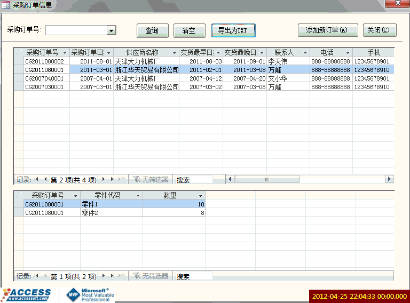Go to first record in details navigator
This screenshot has height=303, width=410.
[x=36, y=276]
